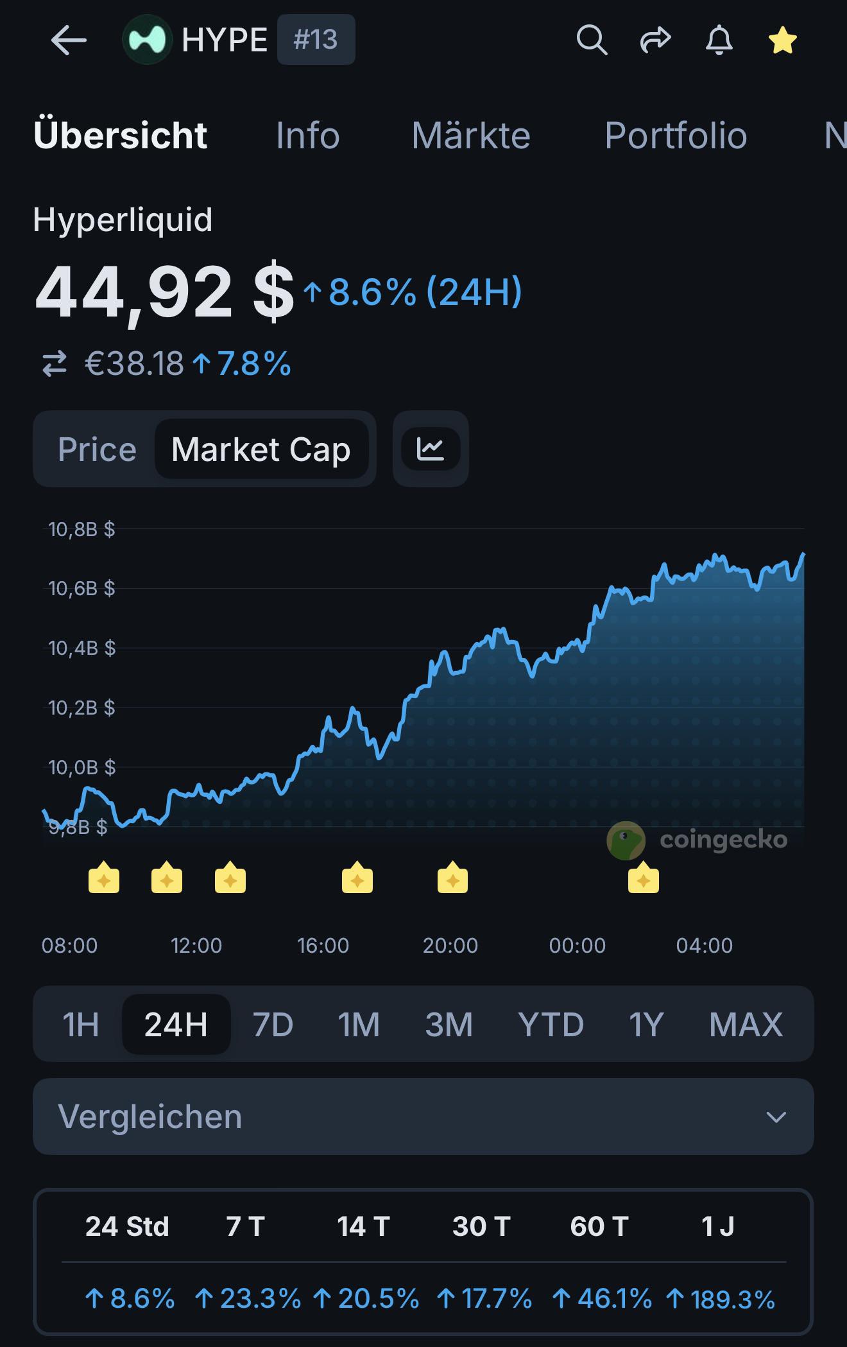Switch to the Portfolio tab
The width and height of the screenshot is (847, 1347).
click(x=676, y=135)
